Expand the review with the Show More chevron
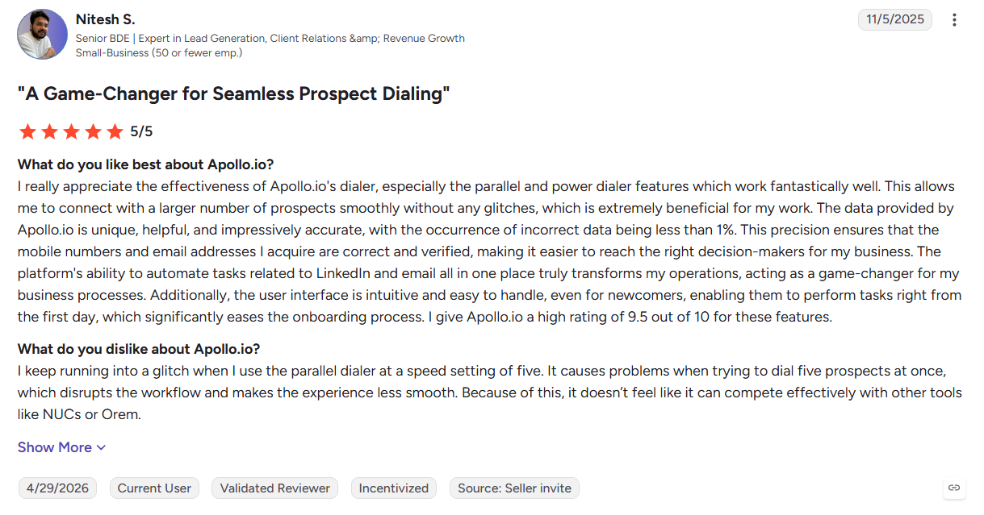Image resolution: width=984 pixels, height=515 pixels. point(101,448)
